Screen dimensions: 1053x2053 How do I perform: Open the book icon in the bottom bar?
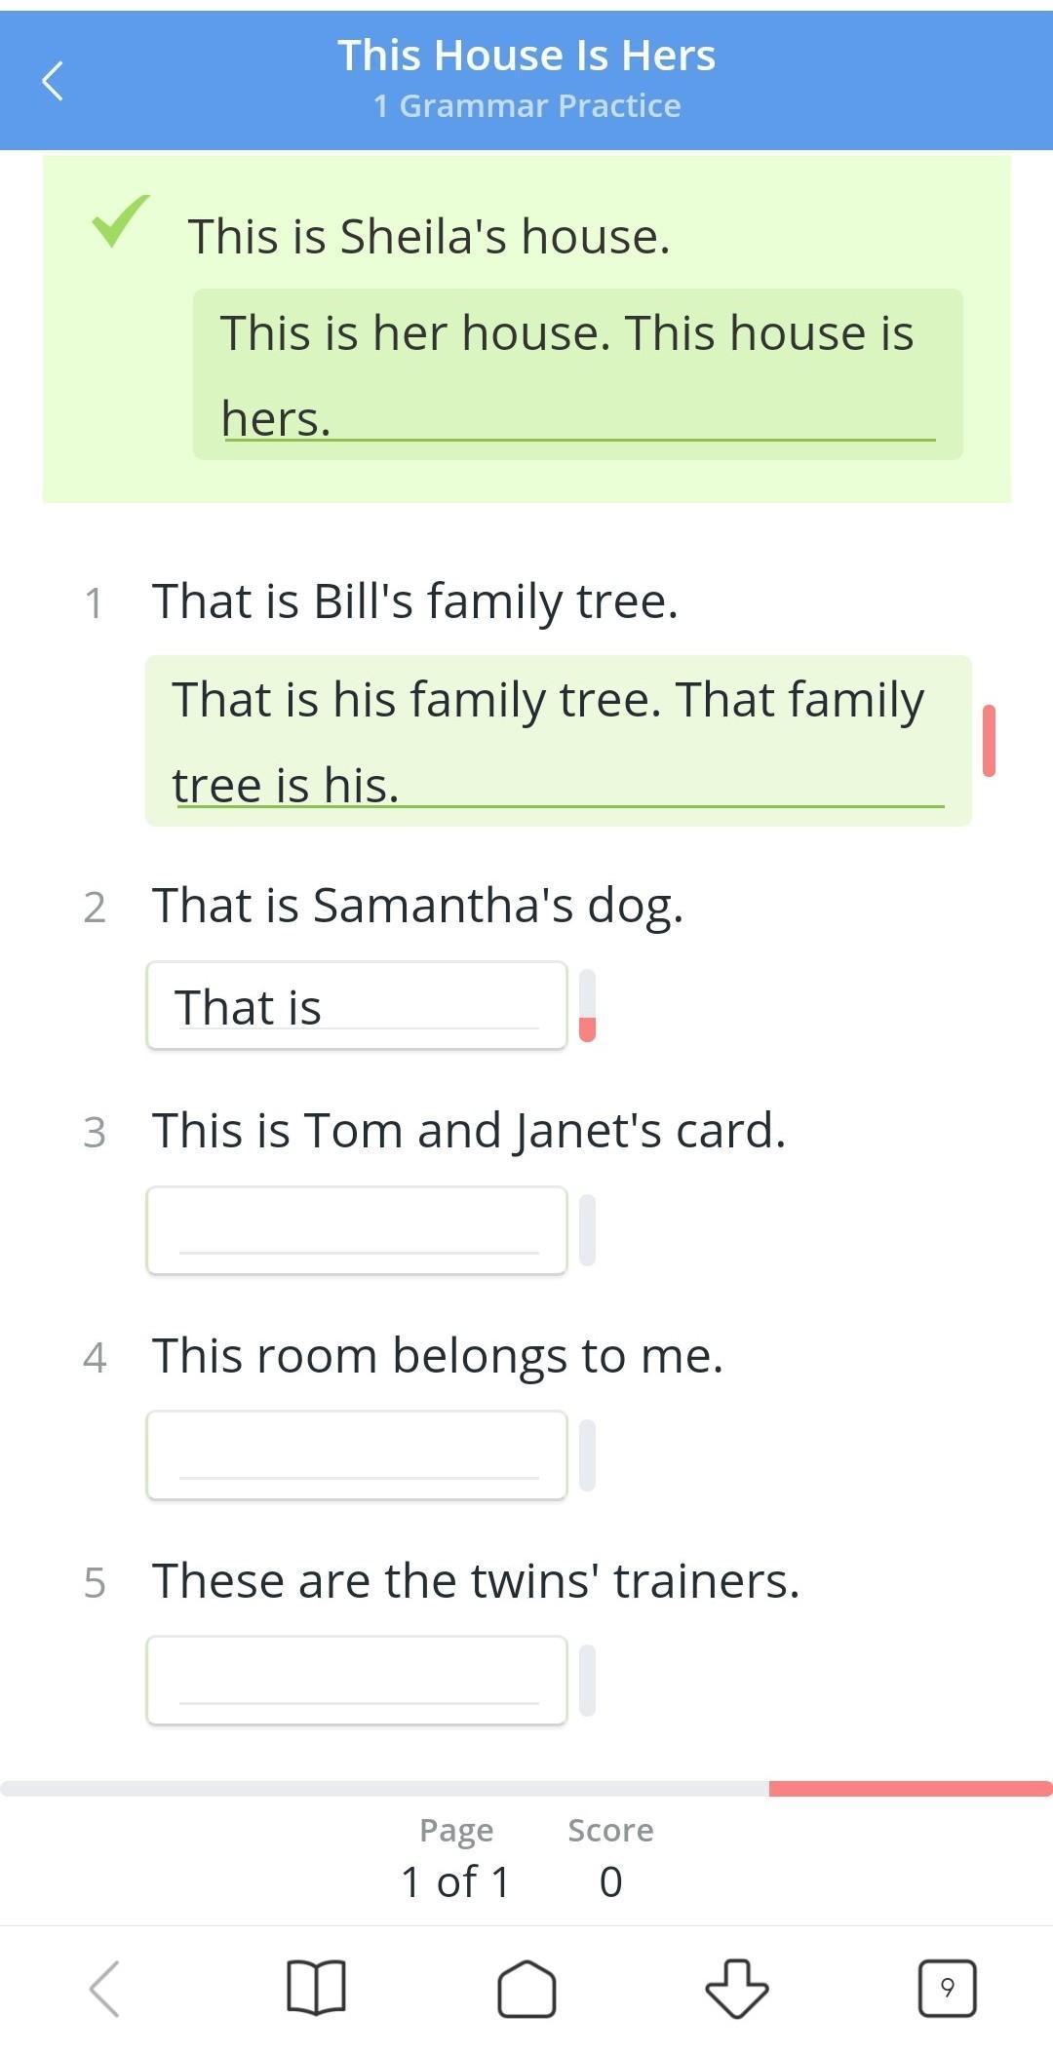tap(316, 1987)
